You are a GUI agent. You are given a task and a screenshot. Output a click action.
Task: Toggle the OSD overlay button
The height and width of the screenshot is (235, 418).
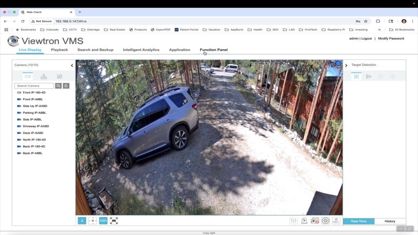[x=103, y=221]
